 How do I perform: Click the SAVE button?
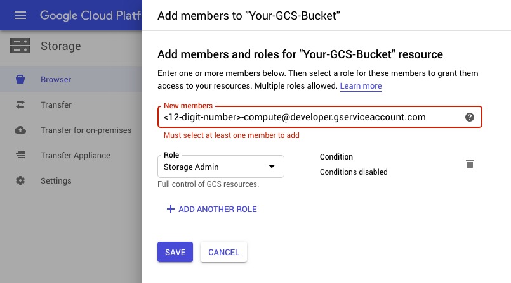[175, 252]
